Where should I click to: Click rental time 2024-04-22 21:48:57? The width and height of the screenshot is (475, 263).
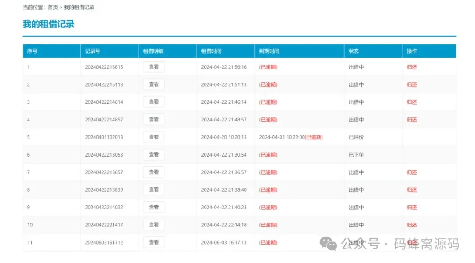coord(224,120)
